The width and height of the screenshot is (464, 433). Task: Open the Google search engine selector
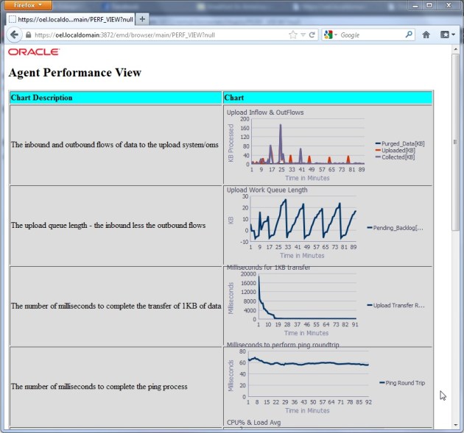pyautogui.click(x=331, y=35)
